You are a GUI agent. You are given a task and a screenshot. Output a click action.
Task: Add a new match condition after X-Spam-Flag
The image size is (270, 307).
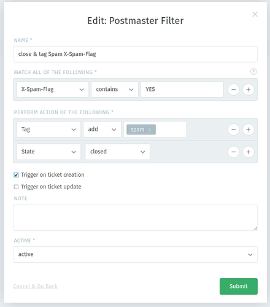click(249, 90)
